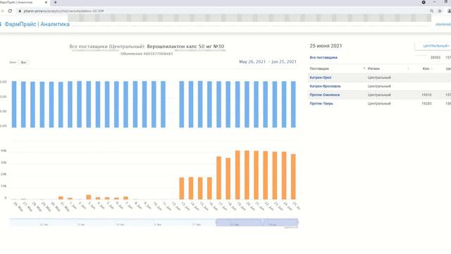This screenshot has height=254, width=451.
Task: Click the first blue price bar for 26 May
Action: pyautogui.click(x=14, y=104)
